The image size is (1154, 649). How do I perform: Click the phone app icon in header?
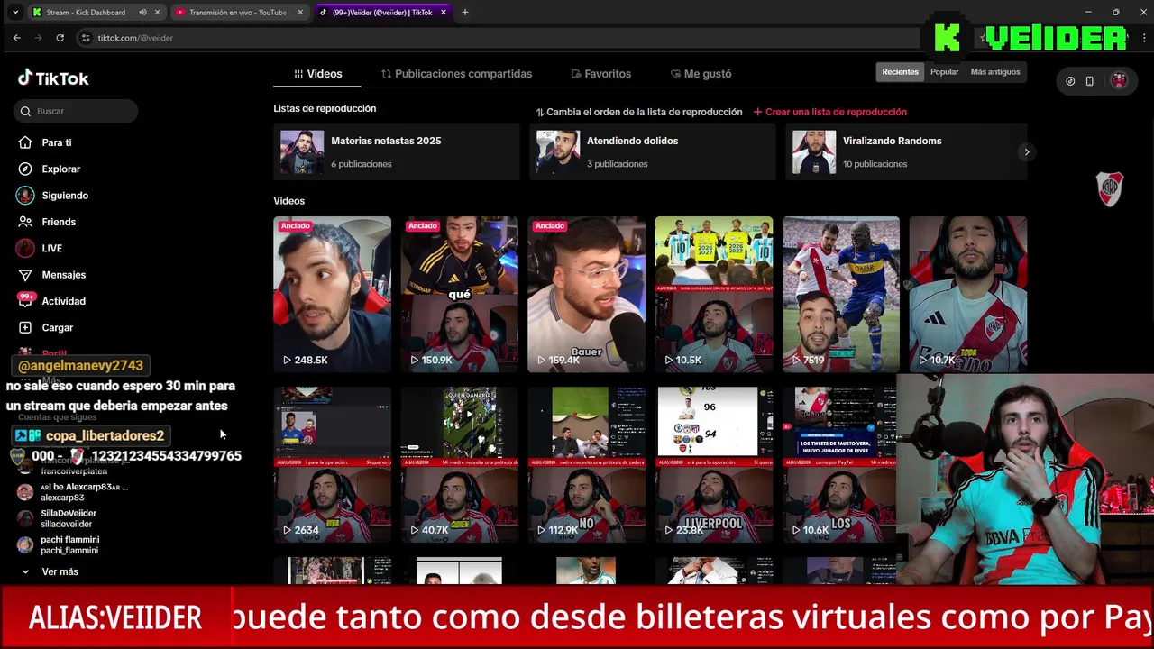click(x=1089, y=81)
